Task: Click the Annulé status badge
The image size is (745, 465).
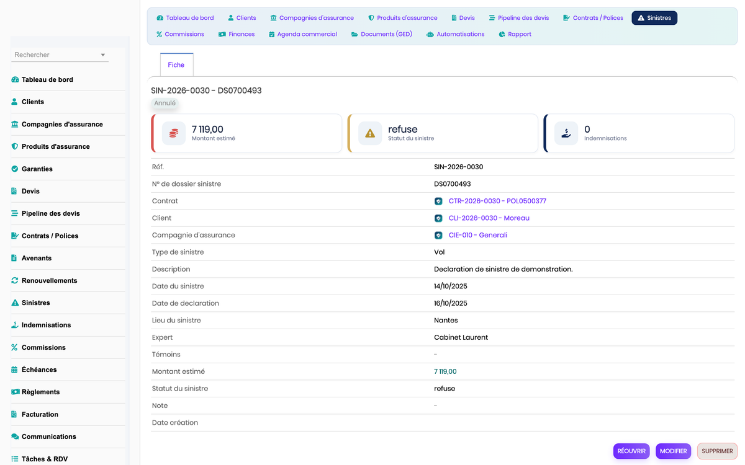Action: click(165, 104)
